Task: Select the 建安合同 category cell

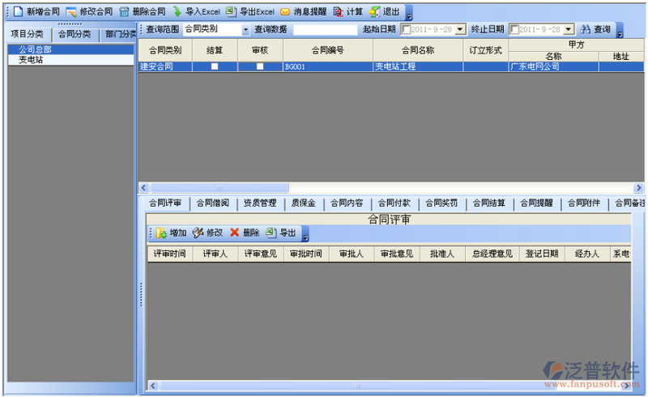Action: (x=165, y=66)
